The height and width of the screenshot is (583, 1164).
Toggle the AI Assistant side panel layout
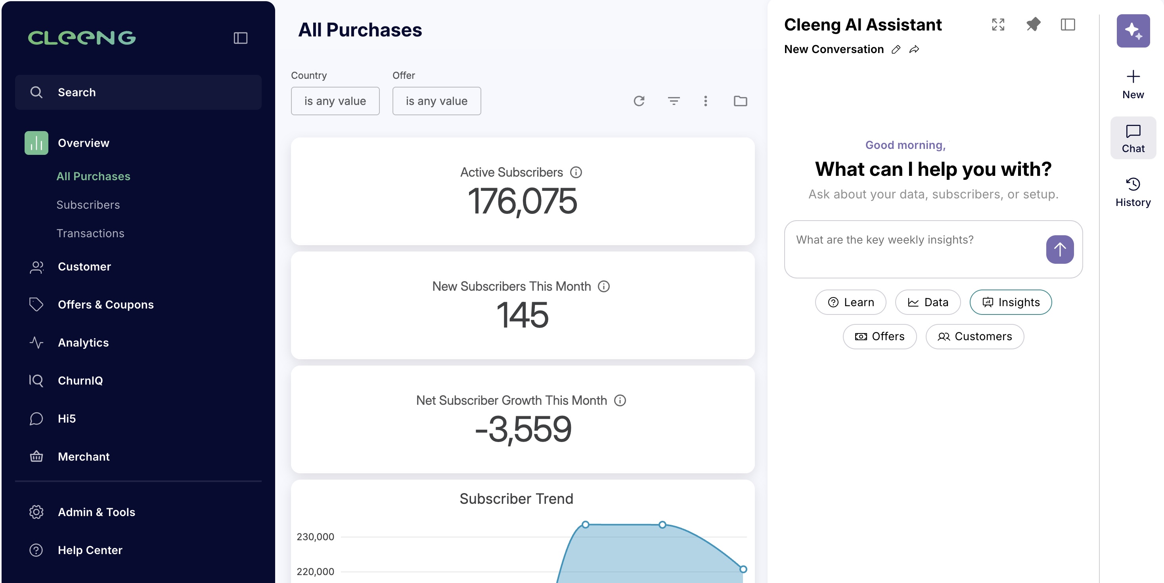pyautogui.click(x=1068, y=25)
